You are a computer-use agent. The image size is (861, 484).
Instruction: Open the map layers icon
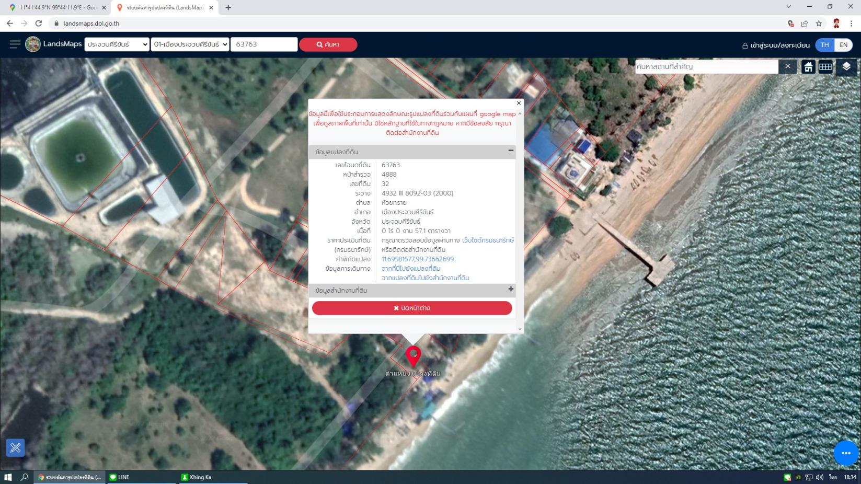(846, 67)
